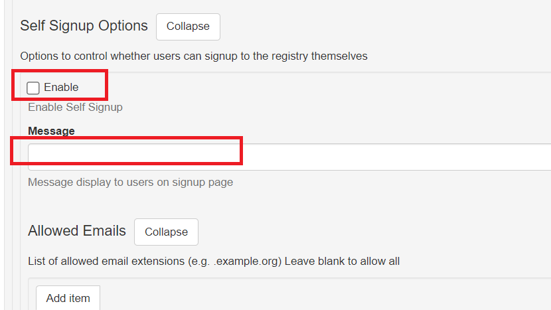Click the "Enable" checkbox label text
The width and height of the screenshot is (551, 310).
point(61,88)
